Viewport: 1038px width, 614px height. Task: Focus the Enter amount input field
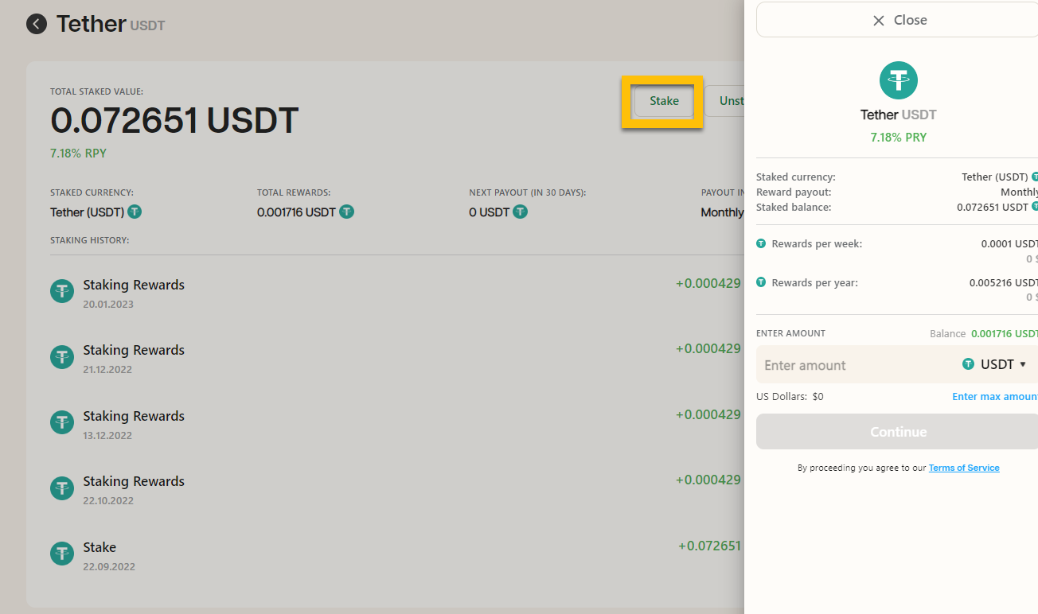point(856,365)
